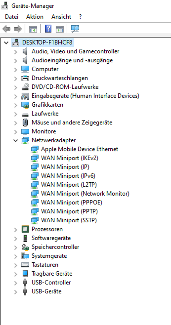
Task: Open the Datei menu
Action: (12, 17)
